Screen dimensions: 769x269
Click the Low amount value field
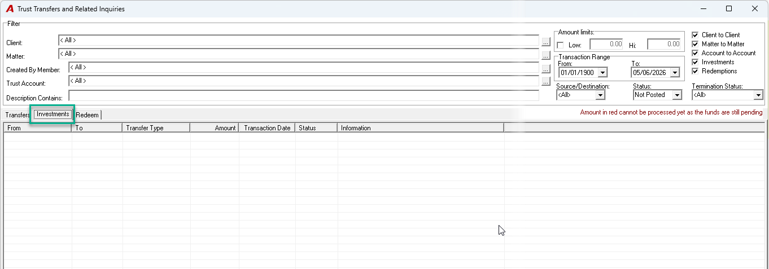coord(606,44)
